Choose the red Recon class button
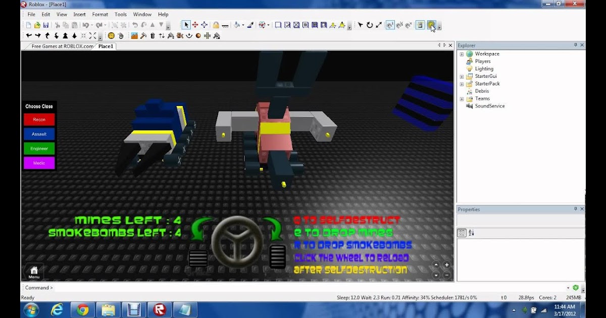 [39, 120]
